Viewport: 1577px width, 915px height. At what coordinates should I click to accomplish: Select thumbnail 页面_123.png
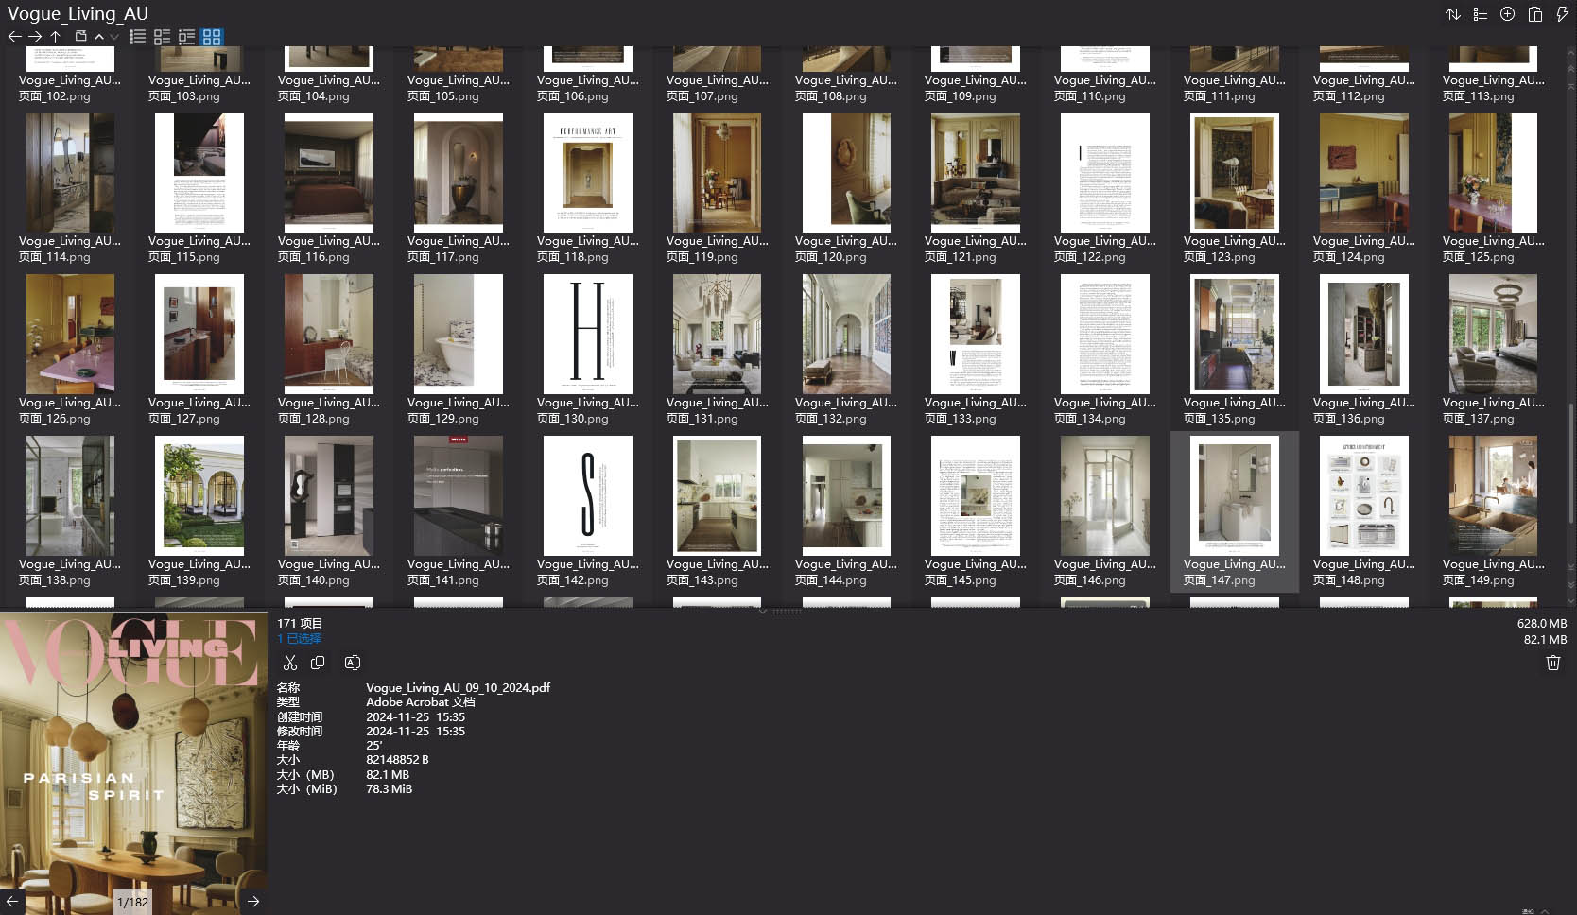coord(1235,173)
